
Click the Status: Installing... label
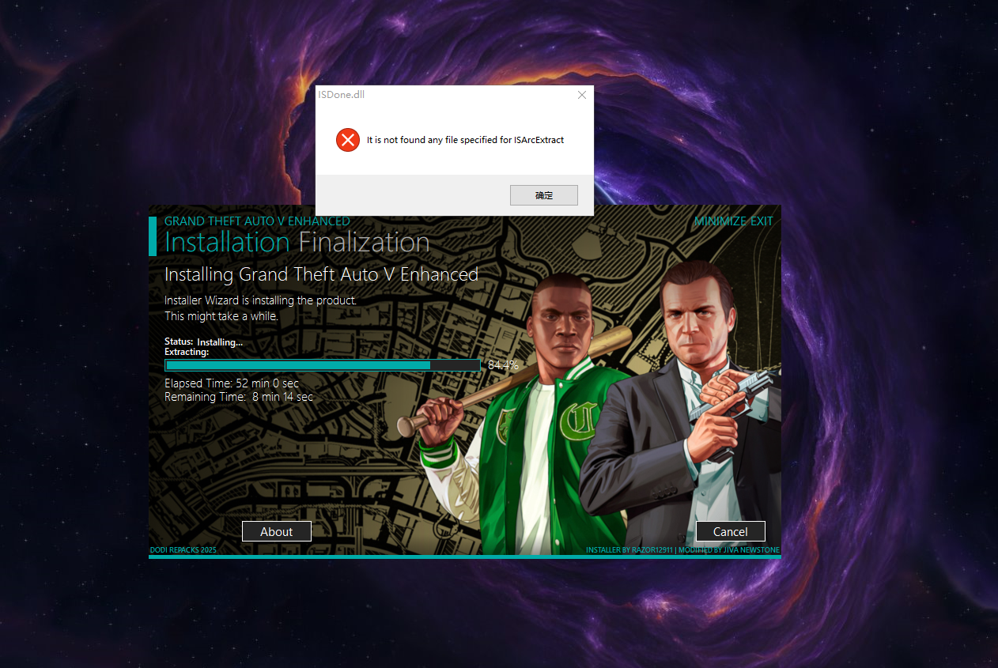tap(203, 342)
